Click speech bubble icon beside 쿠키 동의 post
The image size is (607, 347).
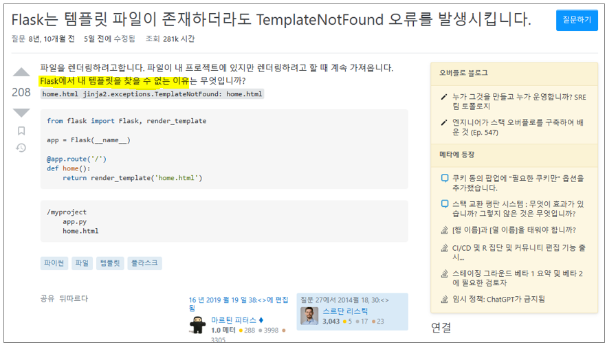(x=445, y=178)
